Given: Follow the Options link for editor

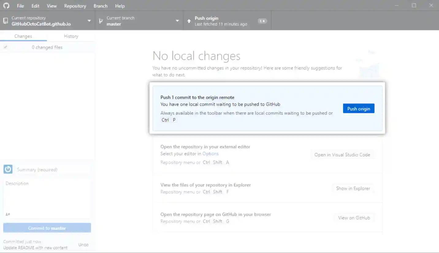Looking at the screenshot, I should 210,154.
